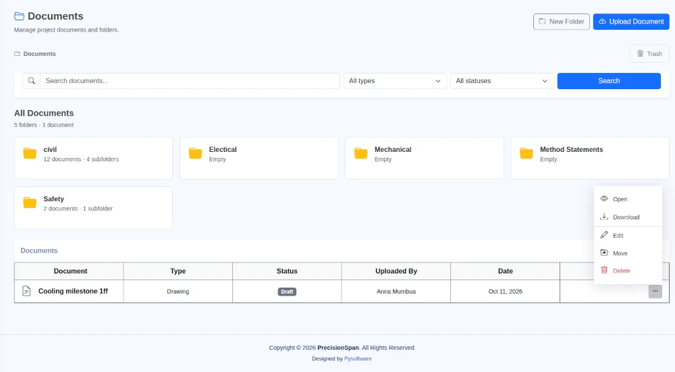The image size is (675, 372).
Task: Click the Electical folder name
Action: click(223, 149)
